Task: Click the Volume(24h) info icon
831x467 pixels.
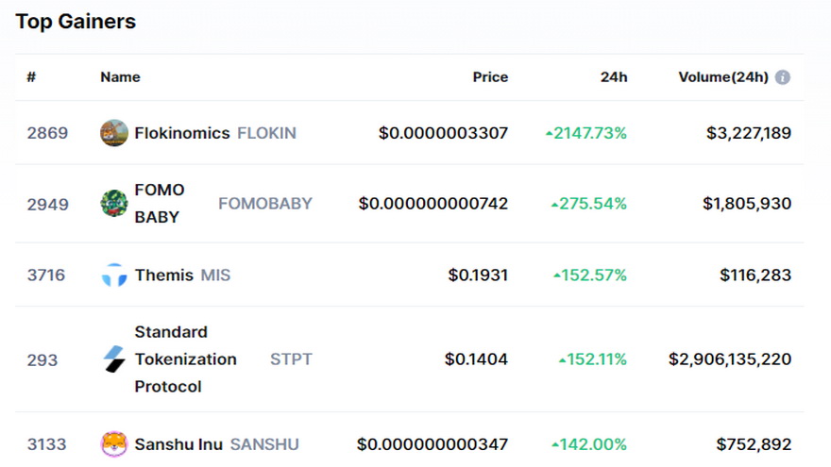Action: (x=782, y=77)
